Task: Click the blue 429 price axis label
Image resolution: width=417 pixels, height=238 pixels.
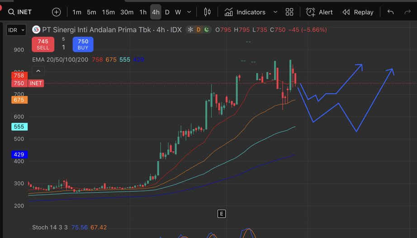Action: (x=19, y=154)
